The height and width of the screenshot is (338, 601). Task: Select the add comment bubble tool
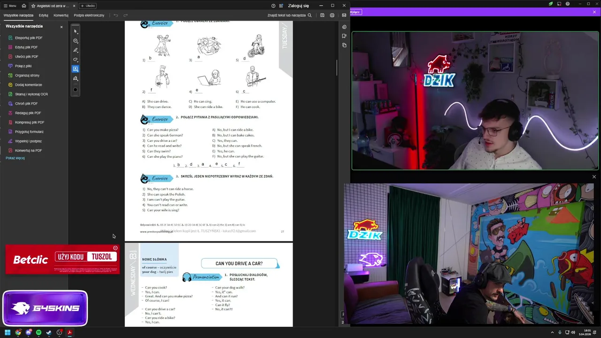(x=76, y=41)
